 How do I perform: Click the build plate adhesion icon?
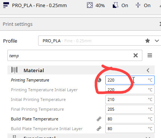click(x=138, y=5)
